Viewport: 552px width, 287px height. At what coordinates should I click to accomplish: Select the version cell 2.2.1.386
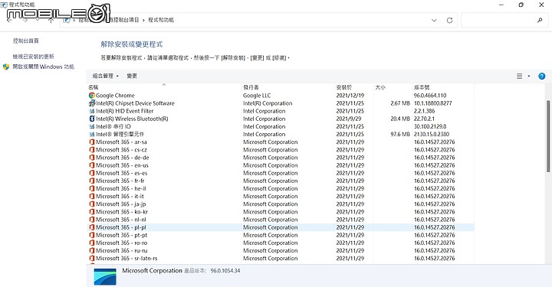pyautogui.click(x=424, y=111)
